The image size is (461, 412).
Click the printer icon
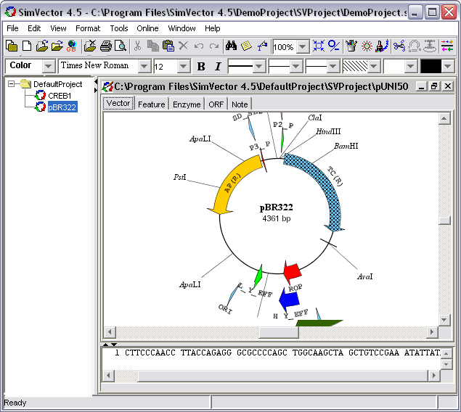(x=105, y=46)
